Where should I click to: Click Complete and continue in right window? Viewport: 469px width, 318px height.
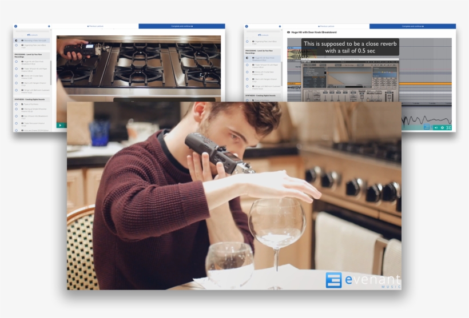pyautogui.click(x=413, y=26)
